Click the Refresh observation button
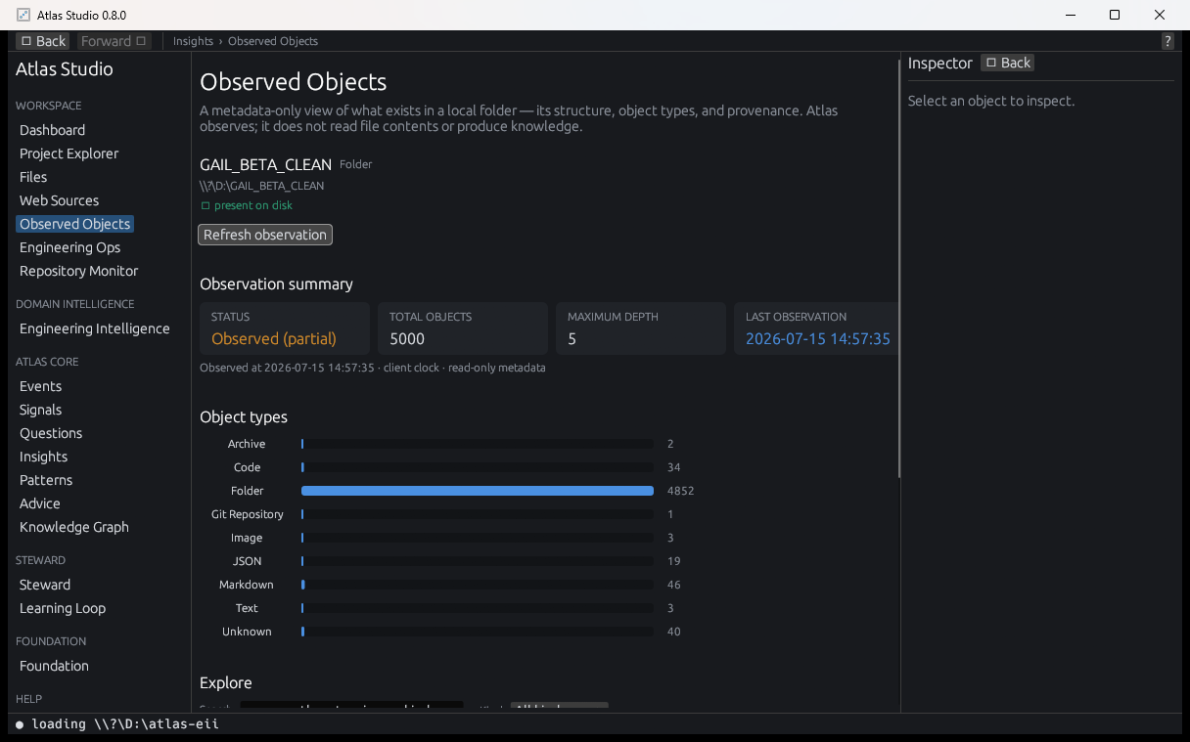 coord(265,235)
